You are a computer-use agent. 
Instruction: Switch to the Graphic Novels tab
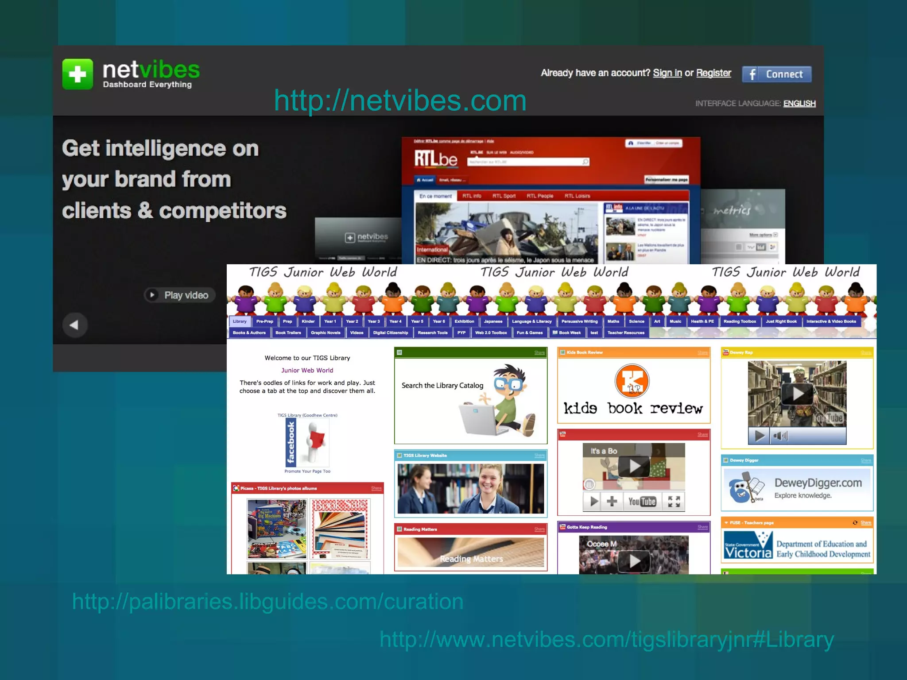(x=325, y=332)
